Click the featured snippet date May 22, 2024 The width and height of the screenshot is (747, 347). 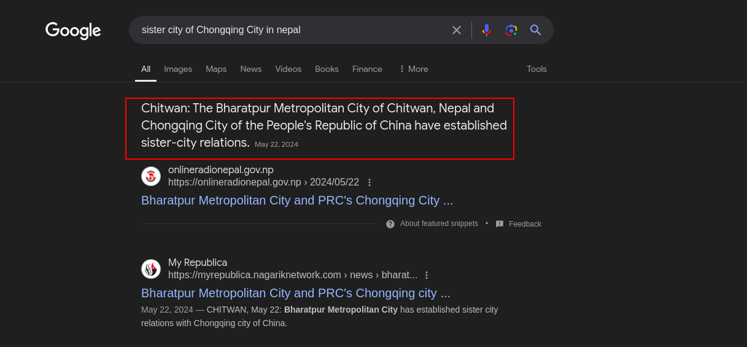[x=276, y=145]
